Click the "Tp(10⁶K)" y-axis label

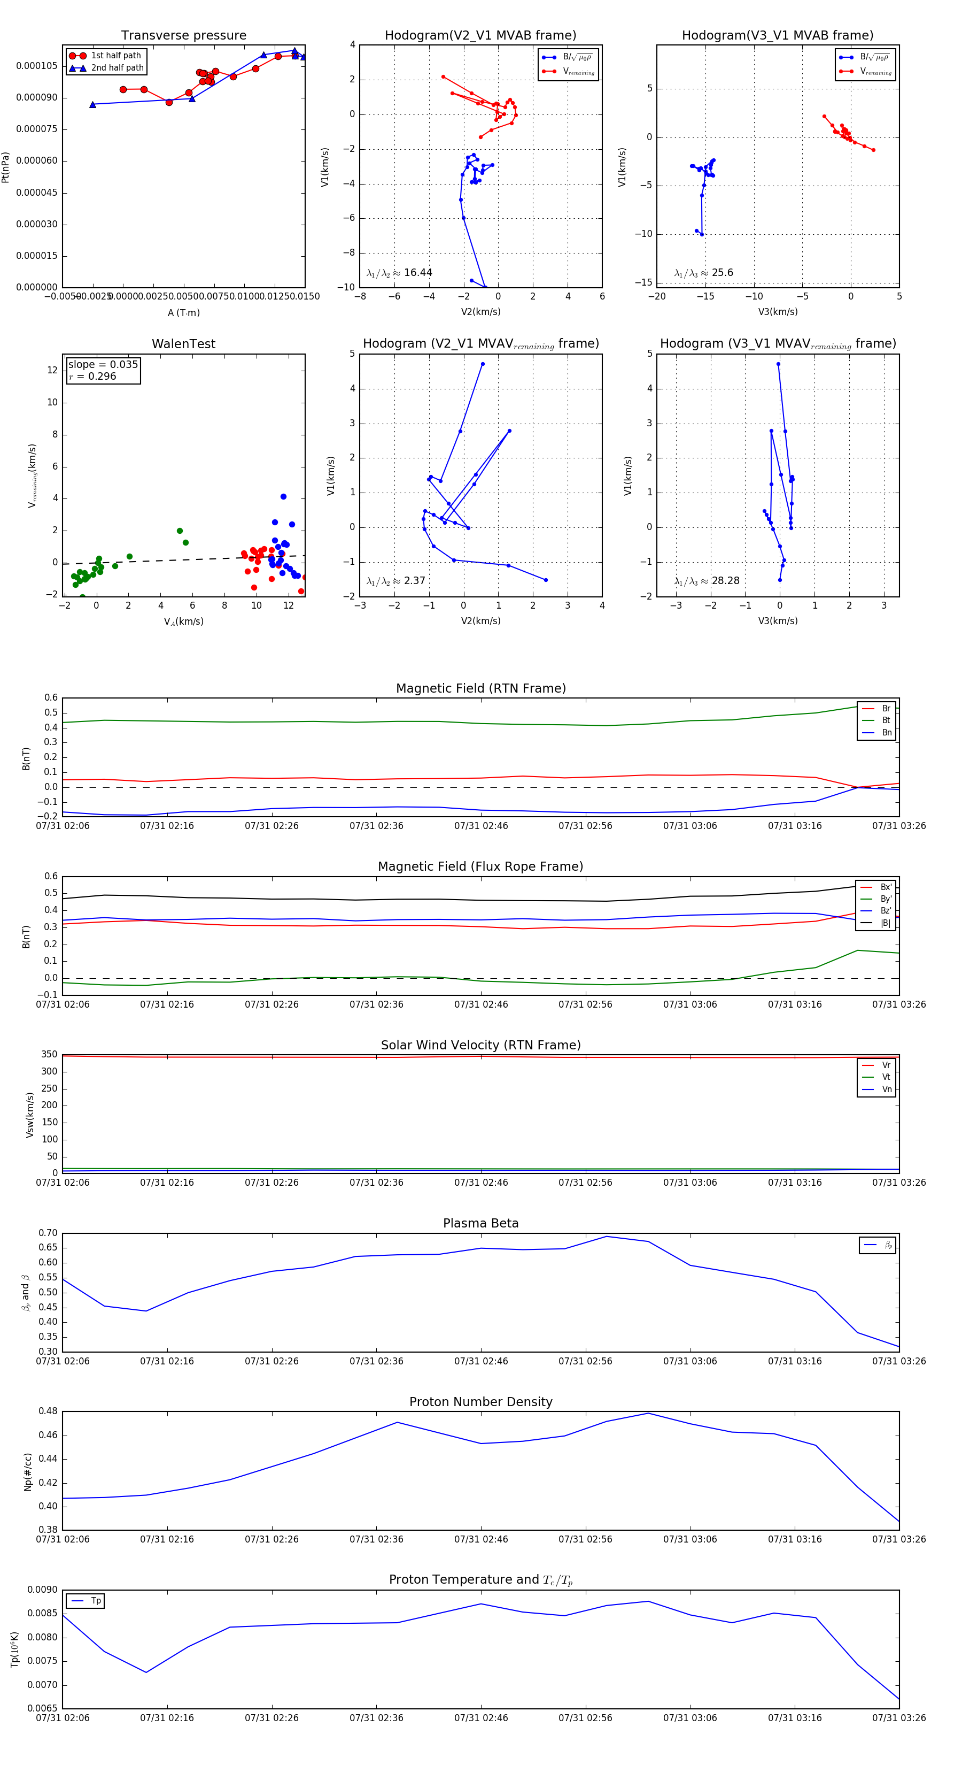[15, 1649]
